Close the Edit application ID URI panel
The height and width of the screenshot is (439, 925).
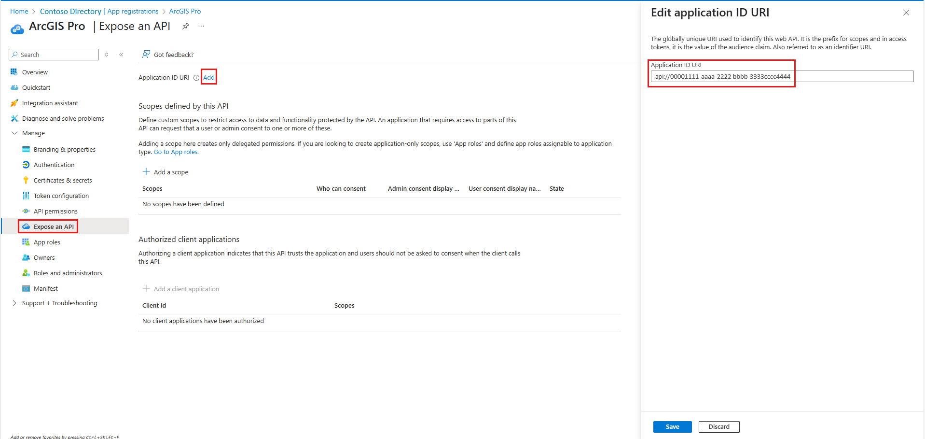[906, 13]
